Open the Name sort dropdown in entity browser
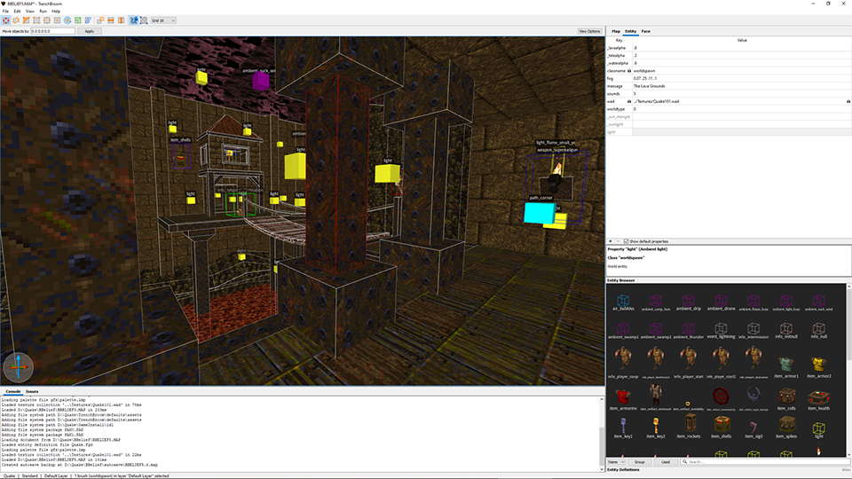This screenshot has height=479, width=852. click(x=616, y=461)
